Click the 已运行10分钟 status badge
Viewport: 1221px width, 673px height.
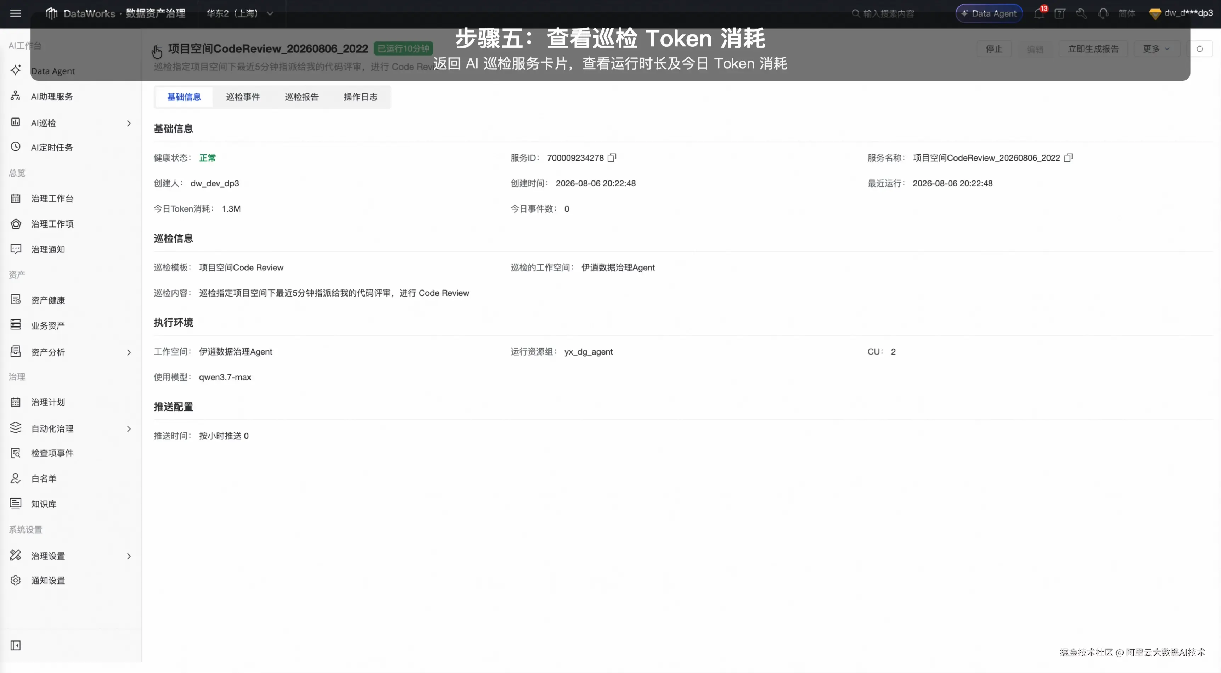(x=403, y=49)
